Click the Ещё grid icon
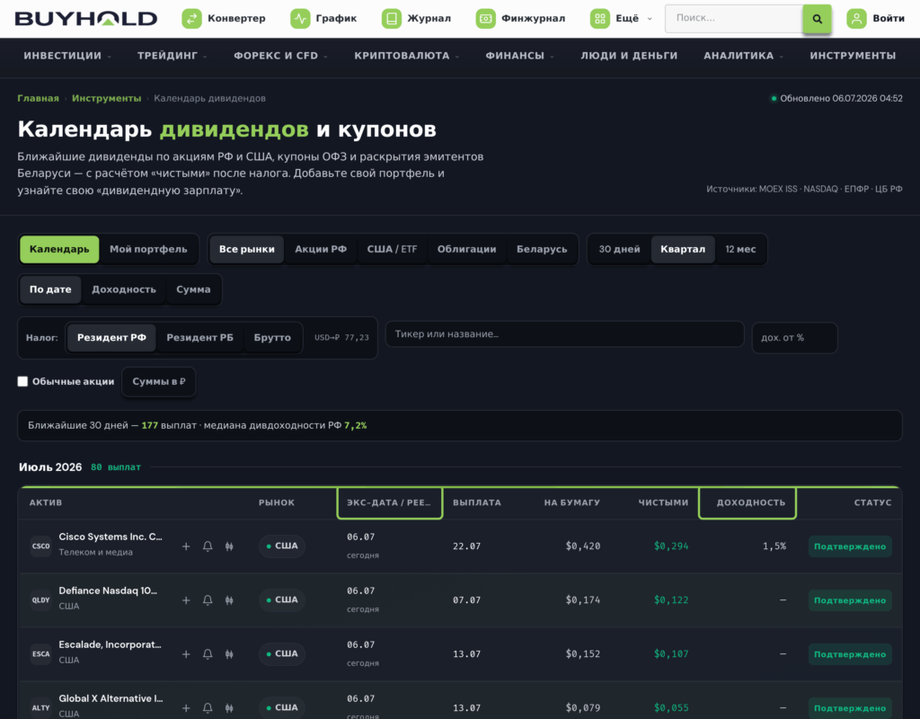Image resolution: width=920 pixels, height=719 pixels. point(599,19)
